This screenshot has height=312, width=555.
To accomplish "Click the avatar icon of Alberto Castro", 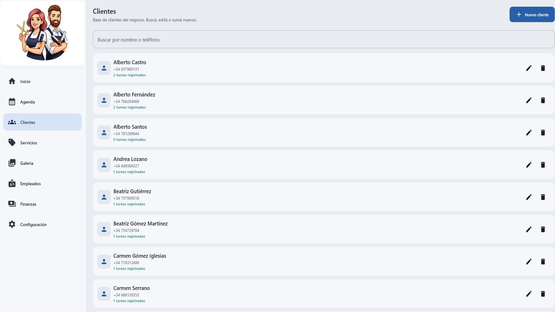I will 104,68.
